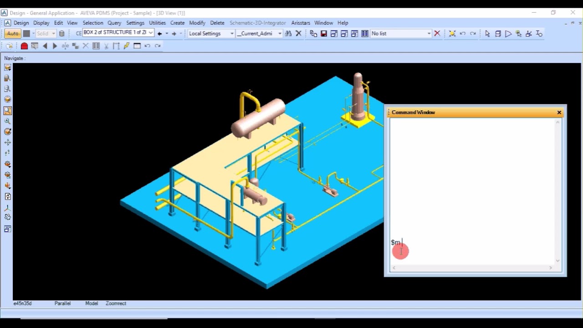Screen dimensions: 583x328
Task: Click the refresh page icon in sidebar
Action: click(x=8, y=197)
